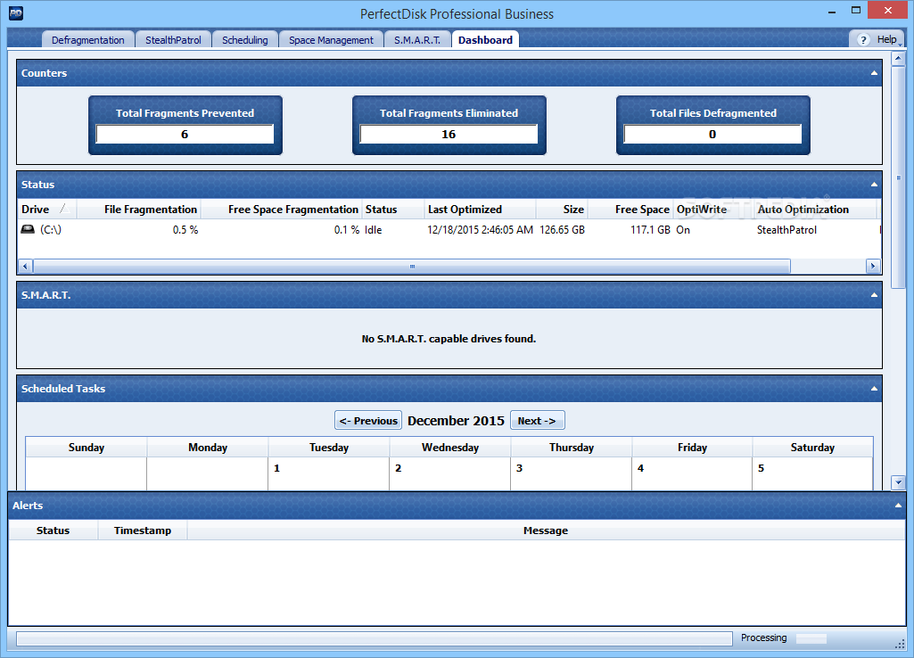
Task: Click the dashboard vertical scroll up arrow
Action: (x=898, y=58)
